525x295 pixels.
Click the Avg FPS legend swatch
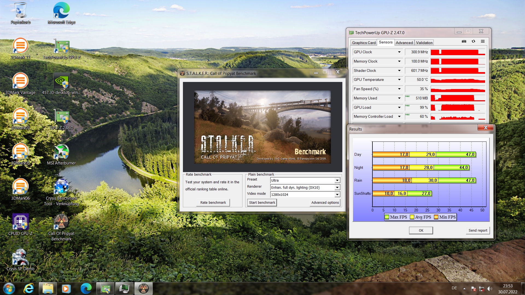pos(412,217)
